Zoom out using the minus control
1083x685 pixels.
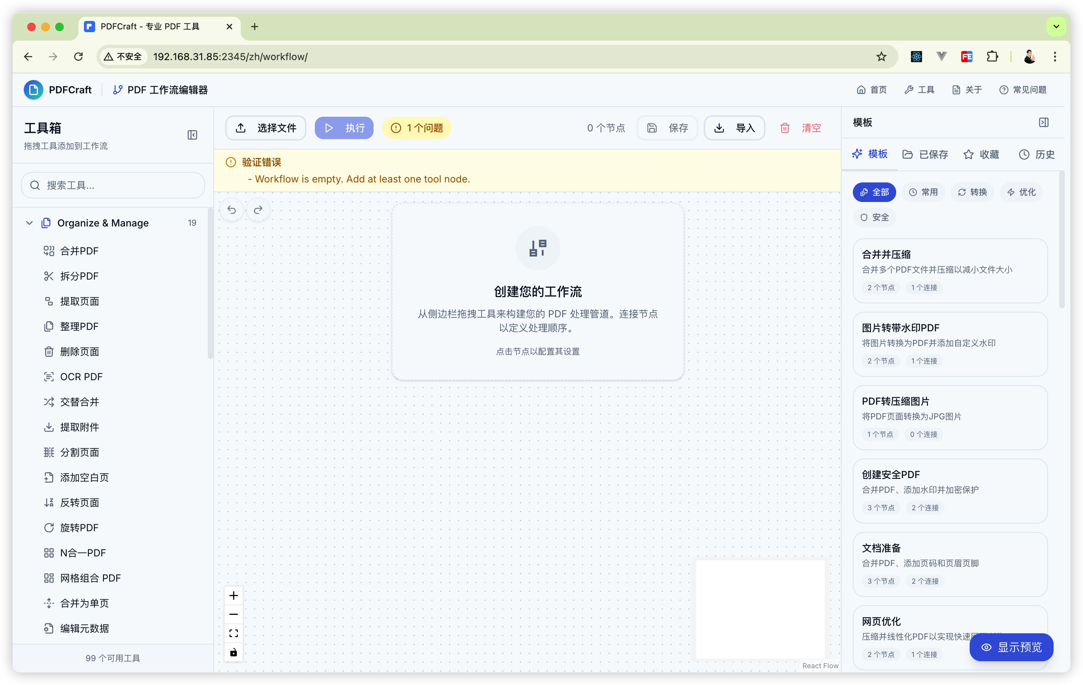tap(233, 614)
